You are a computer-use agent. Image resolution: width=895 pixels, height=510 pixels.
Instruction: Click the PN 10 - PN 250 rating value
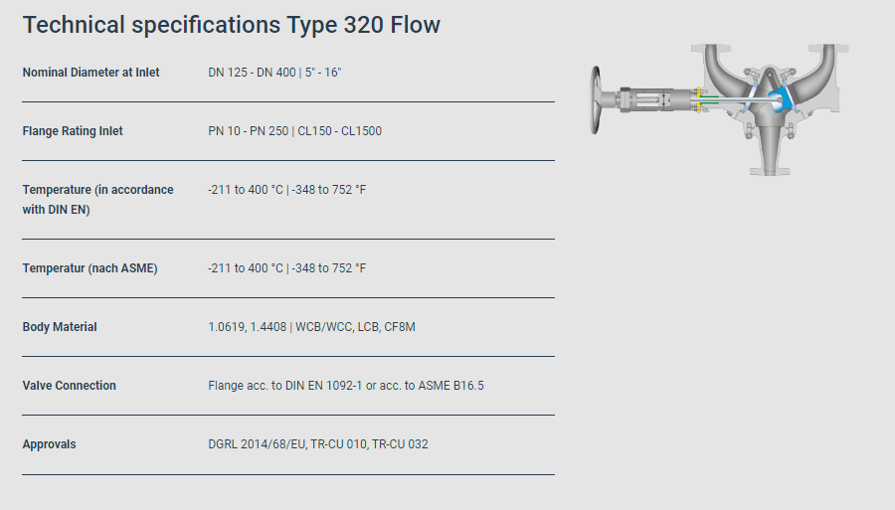pos(294,131)
